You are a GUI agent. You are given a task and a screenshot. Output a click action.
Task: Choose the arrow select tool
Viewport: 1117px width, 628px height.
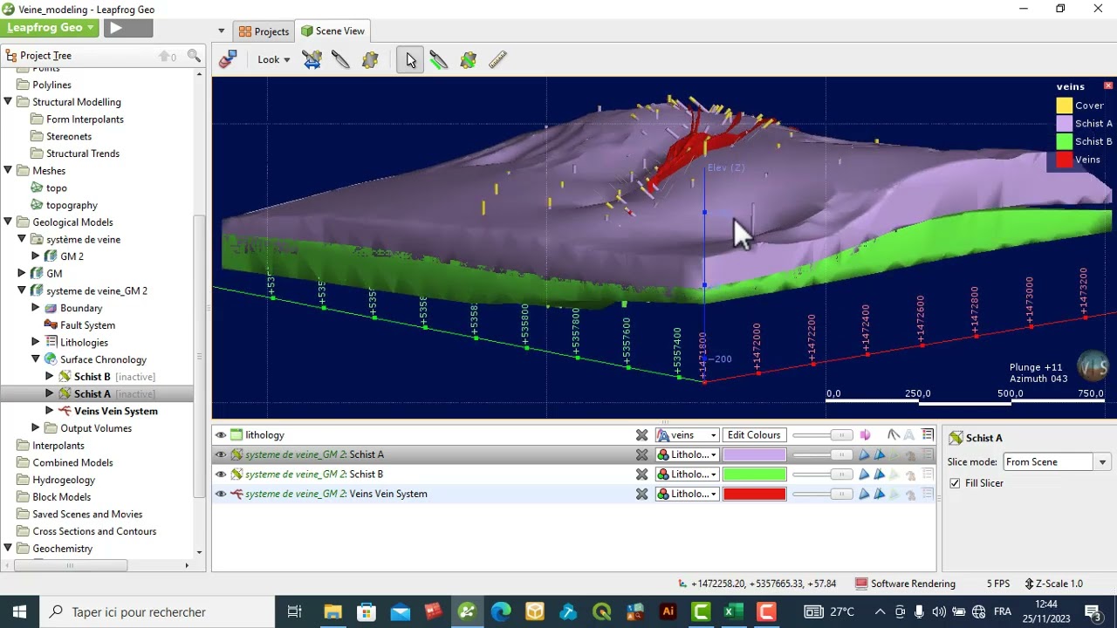pyautogui.click(x=410, y=59)
